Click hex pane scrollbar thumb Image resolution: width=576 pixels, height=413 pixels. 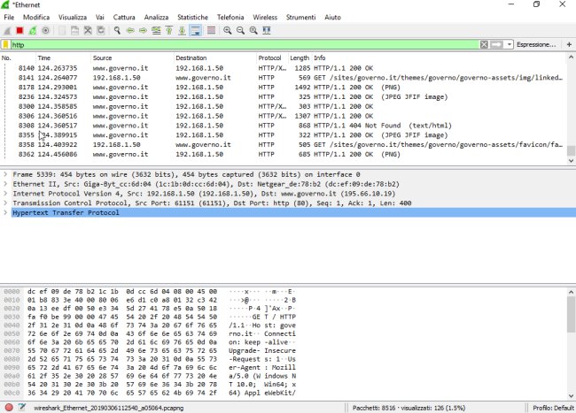pos(571,315)
